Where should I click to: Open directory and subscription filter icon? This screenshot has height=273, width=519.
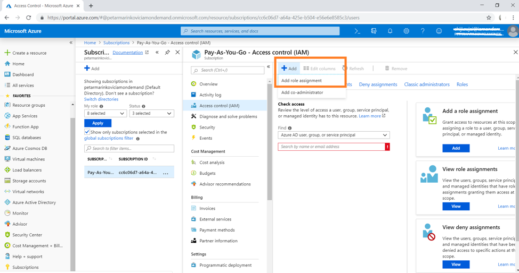pos(374,31)
